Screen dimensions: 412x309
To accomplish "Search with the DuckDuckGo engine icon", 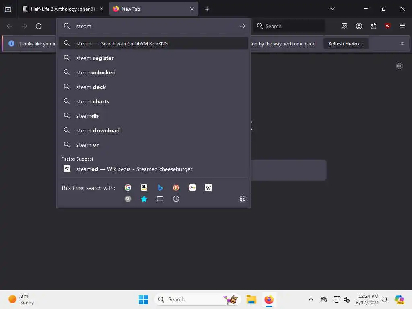I will coord(176,187).
